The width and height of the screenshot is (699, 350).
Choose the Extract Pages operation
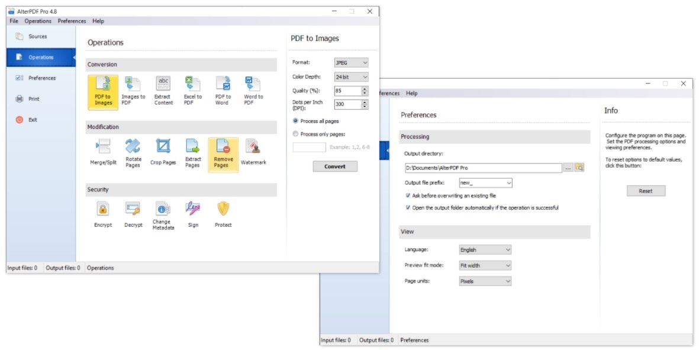pyautogui.click(x=192, y=153)
